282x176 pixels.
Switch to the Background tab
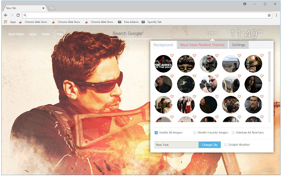163,45
